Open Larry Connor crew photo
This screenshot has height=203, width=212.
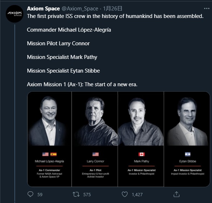click(x=95, y=139)
